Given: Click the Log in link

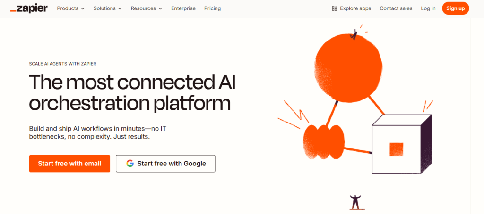Looking at the screenshot, I should coord(428,8).
